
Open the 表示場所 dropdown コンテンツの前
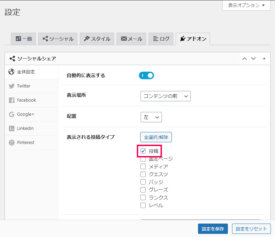tap(166, 96)
